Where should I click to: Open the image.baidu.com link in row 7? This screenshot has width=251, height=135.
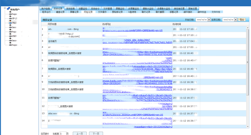tap(137, 69)
